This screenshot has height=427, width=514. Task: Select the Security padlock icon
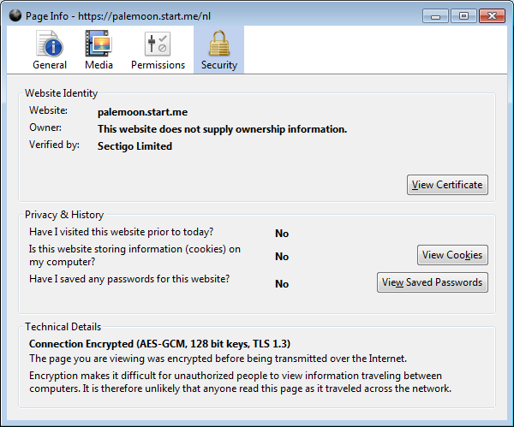point(218,44)
